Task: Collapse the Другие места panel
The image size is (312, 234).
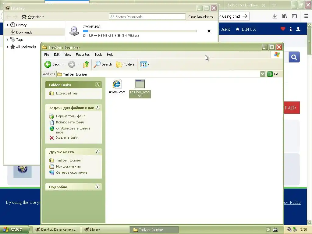Action: (x=97, y=152)
